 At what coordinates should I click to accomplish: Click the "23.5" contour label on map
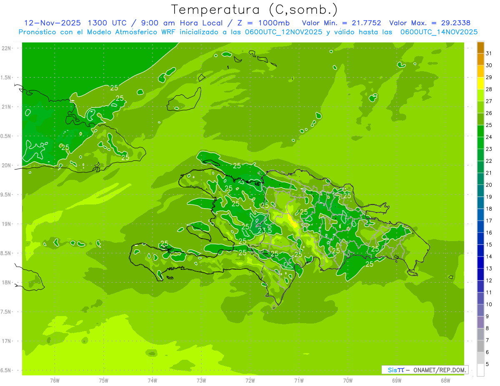coord(265,230)
